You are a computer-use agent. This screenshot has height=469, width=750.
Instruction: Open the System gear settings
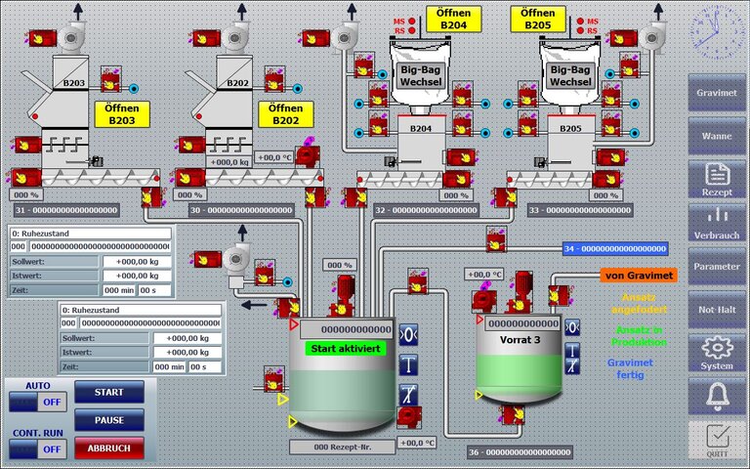(717, 353)
